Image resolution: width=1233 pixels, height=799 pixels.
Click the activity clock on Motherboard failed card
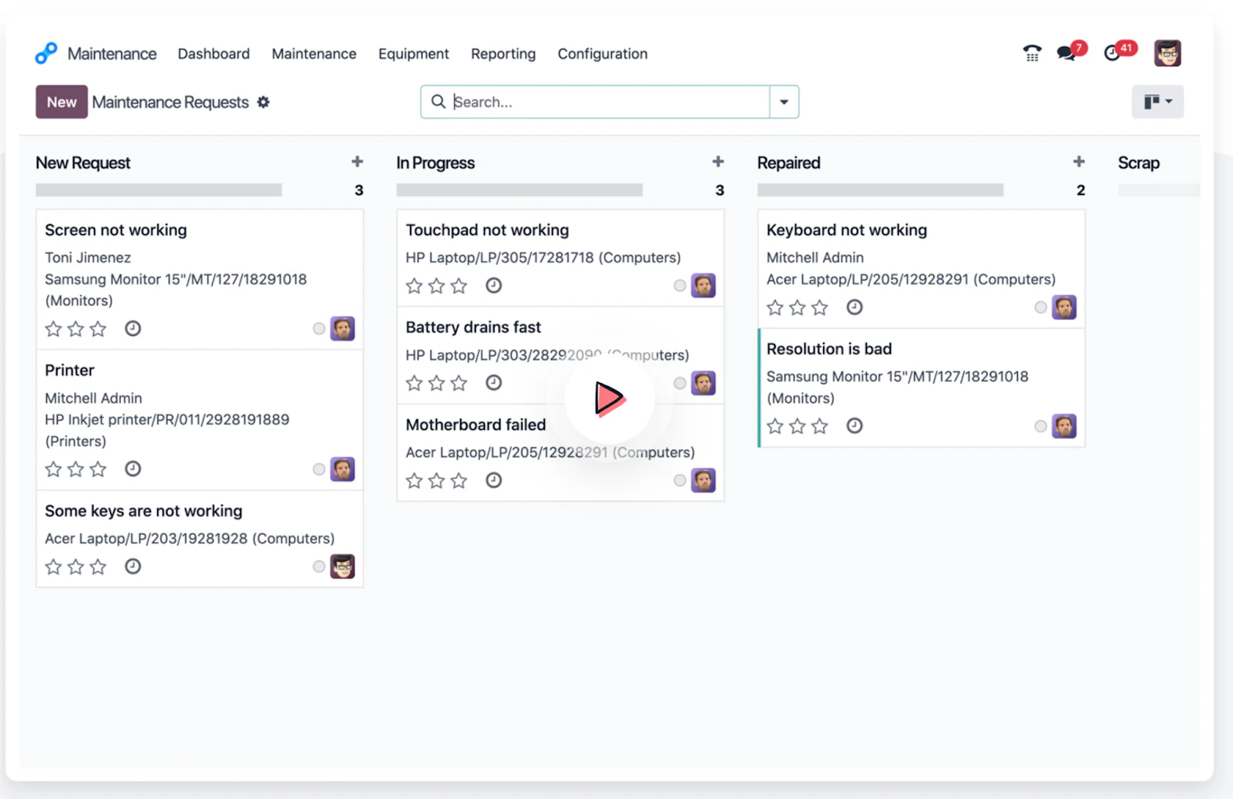pos(494,481)
